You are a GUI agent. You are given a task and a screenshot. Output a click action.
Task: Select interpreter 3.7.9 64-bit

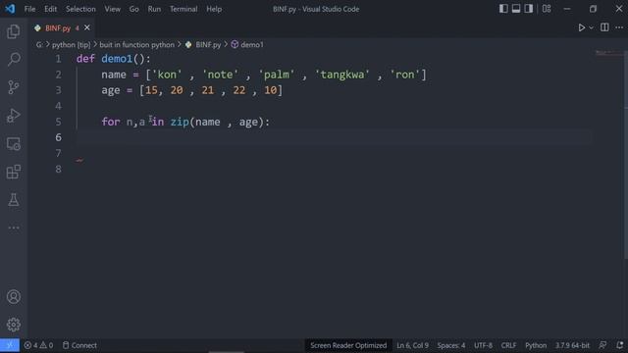tap(572, 345)
